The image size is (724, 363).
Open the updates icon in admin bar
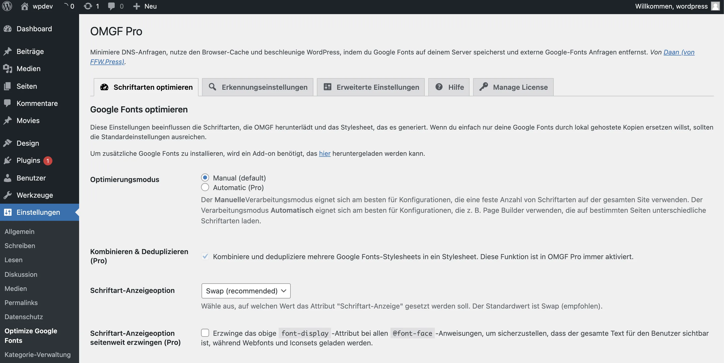point(88,6)
